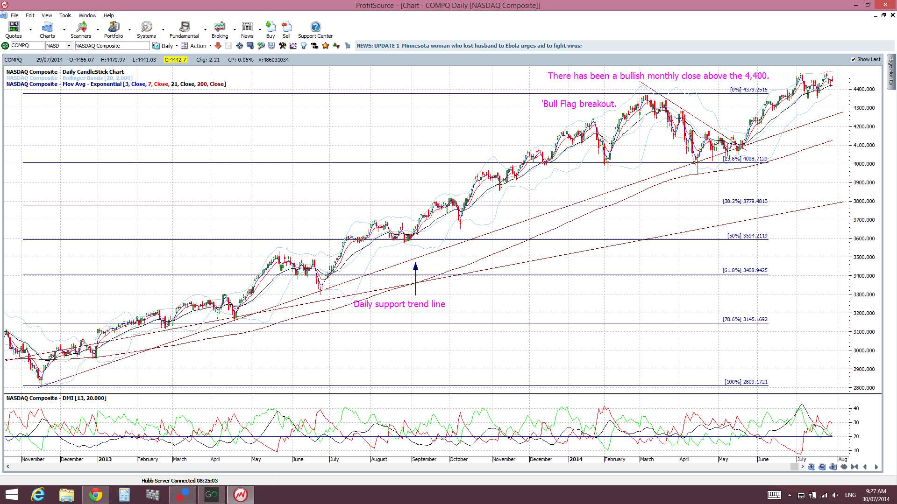Open the View menu
This screenshot has width=897, height=504.
coord(47,15)
